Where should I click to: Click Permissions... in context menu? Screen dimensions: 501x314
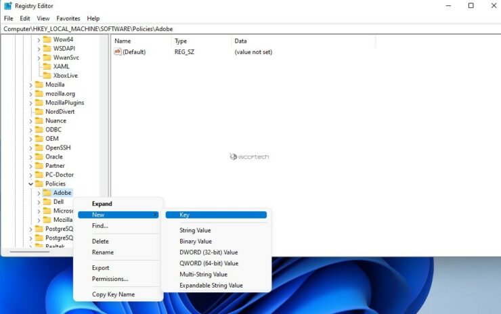click(110, 279)
